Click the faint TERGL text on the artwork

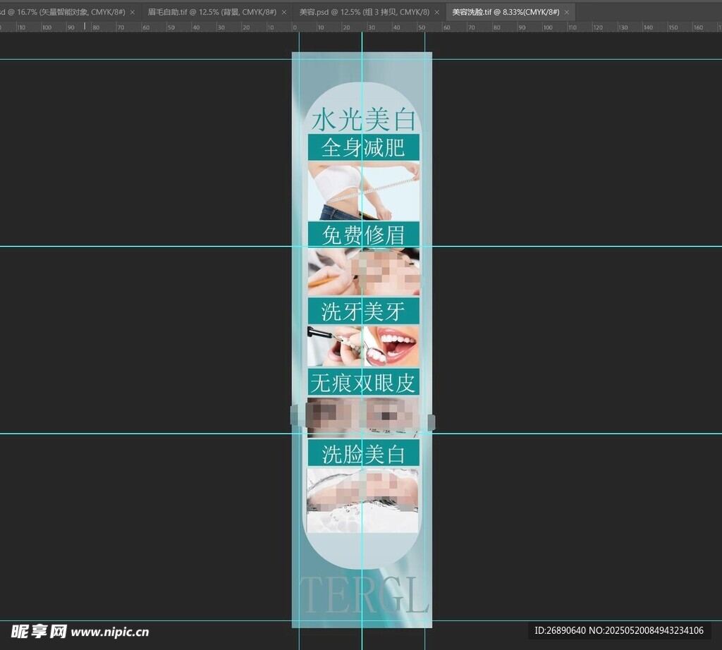[x=365, y=594]
